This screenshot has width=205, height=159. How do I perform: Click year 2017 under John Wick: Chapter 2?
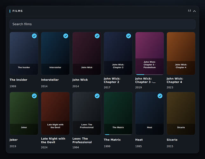click(x=107, y=87)
